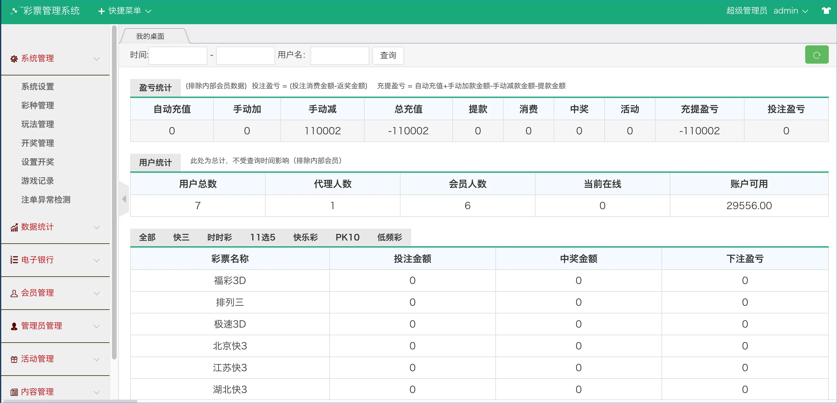Click the 查询 search button
Image resolution: width=837 pixels, height=403 pixels.
388,56
